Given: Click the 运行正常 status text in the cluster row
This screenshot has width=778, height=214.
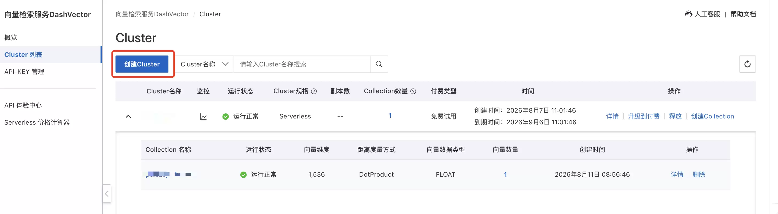Looking at the screenshot, I should (246, 116).
